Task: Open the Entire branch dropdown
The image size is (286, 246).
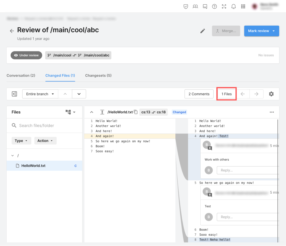Action: point(40,94)
